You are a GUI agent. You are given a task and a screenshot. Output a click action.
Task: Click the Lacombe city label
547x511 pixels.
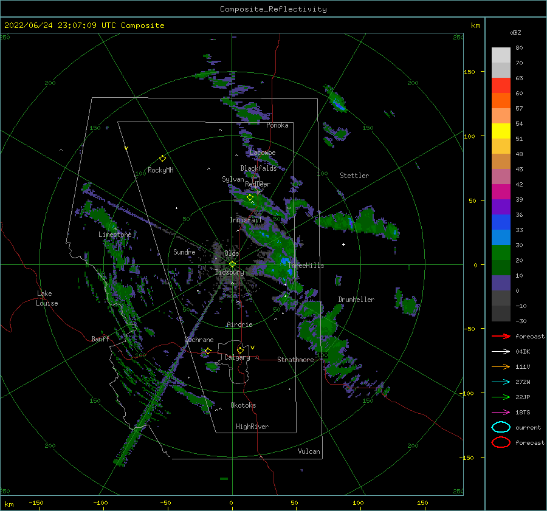[x=263, y=153]
